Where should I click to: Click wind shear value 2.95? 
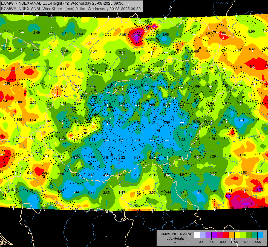tap(122, 35)
